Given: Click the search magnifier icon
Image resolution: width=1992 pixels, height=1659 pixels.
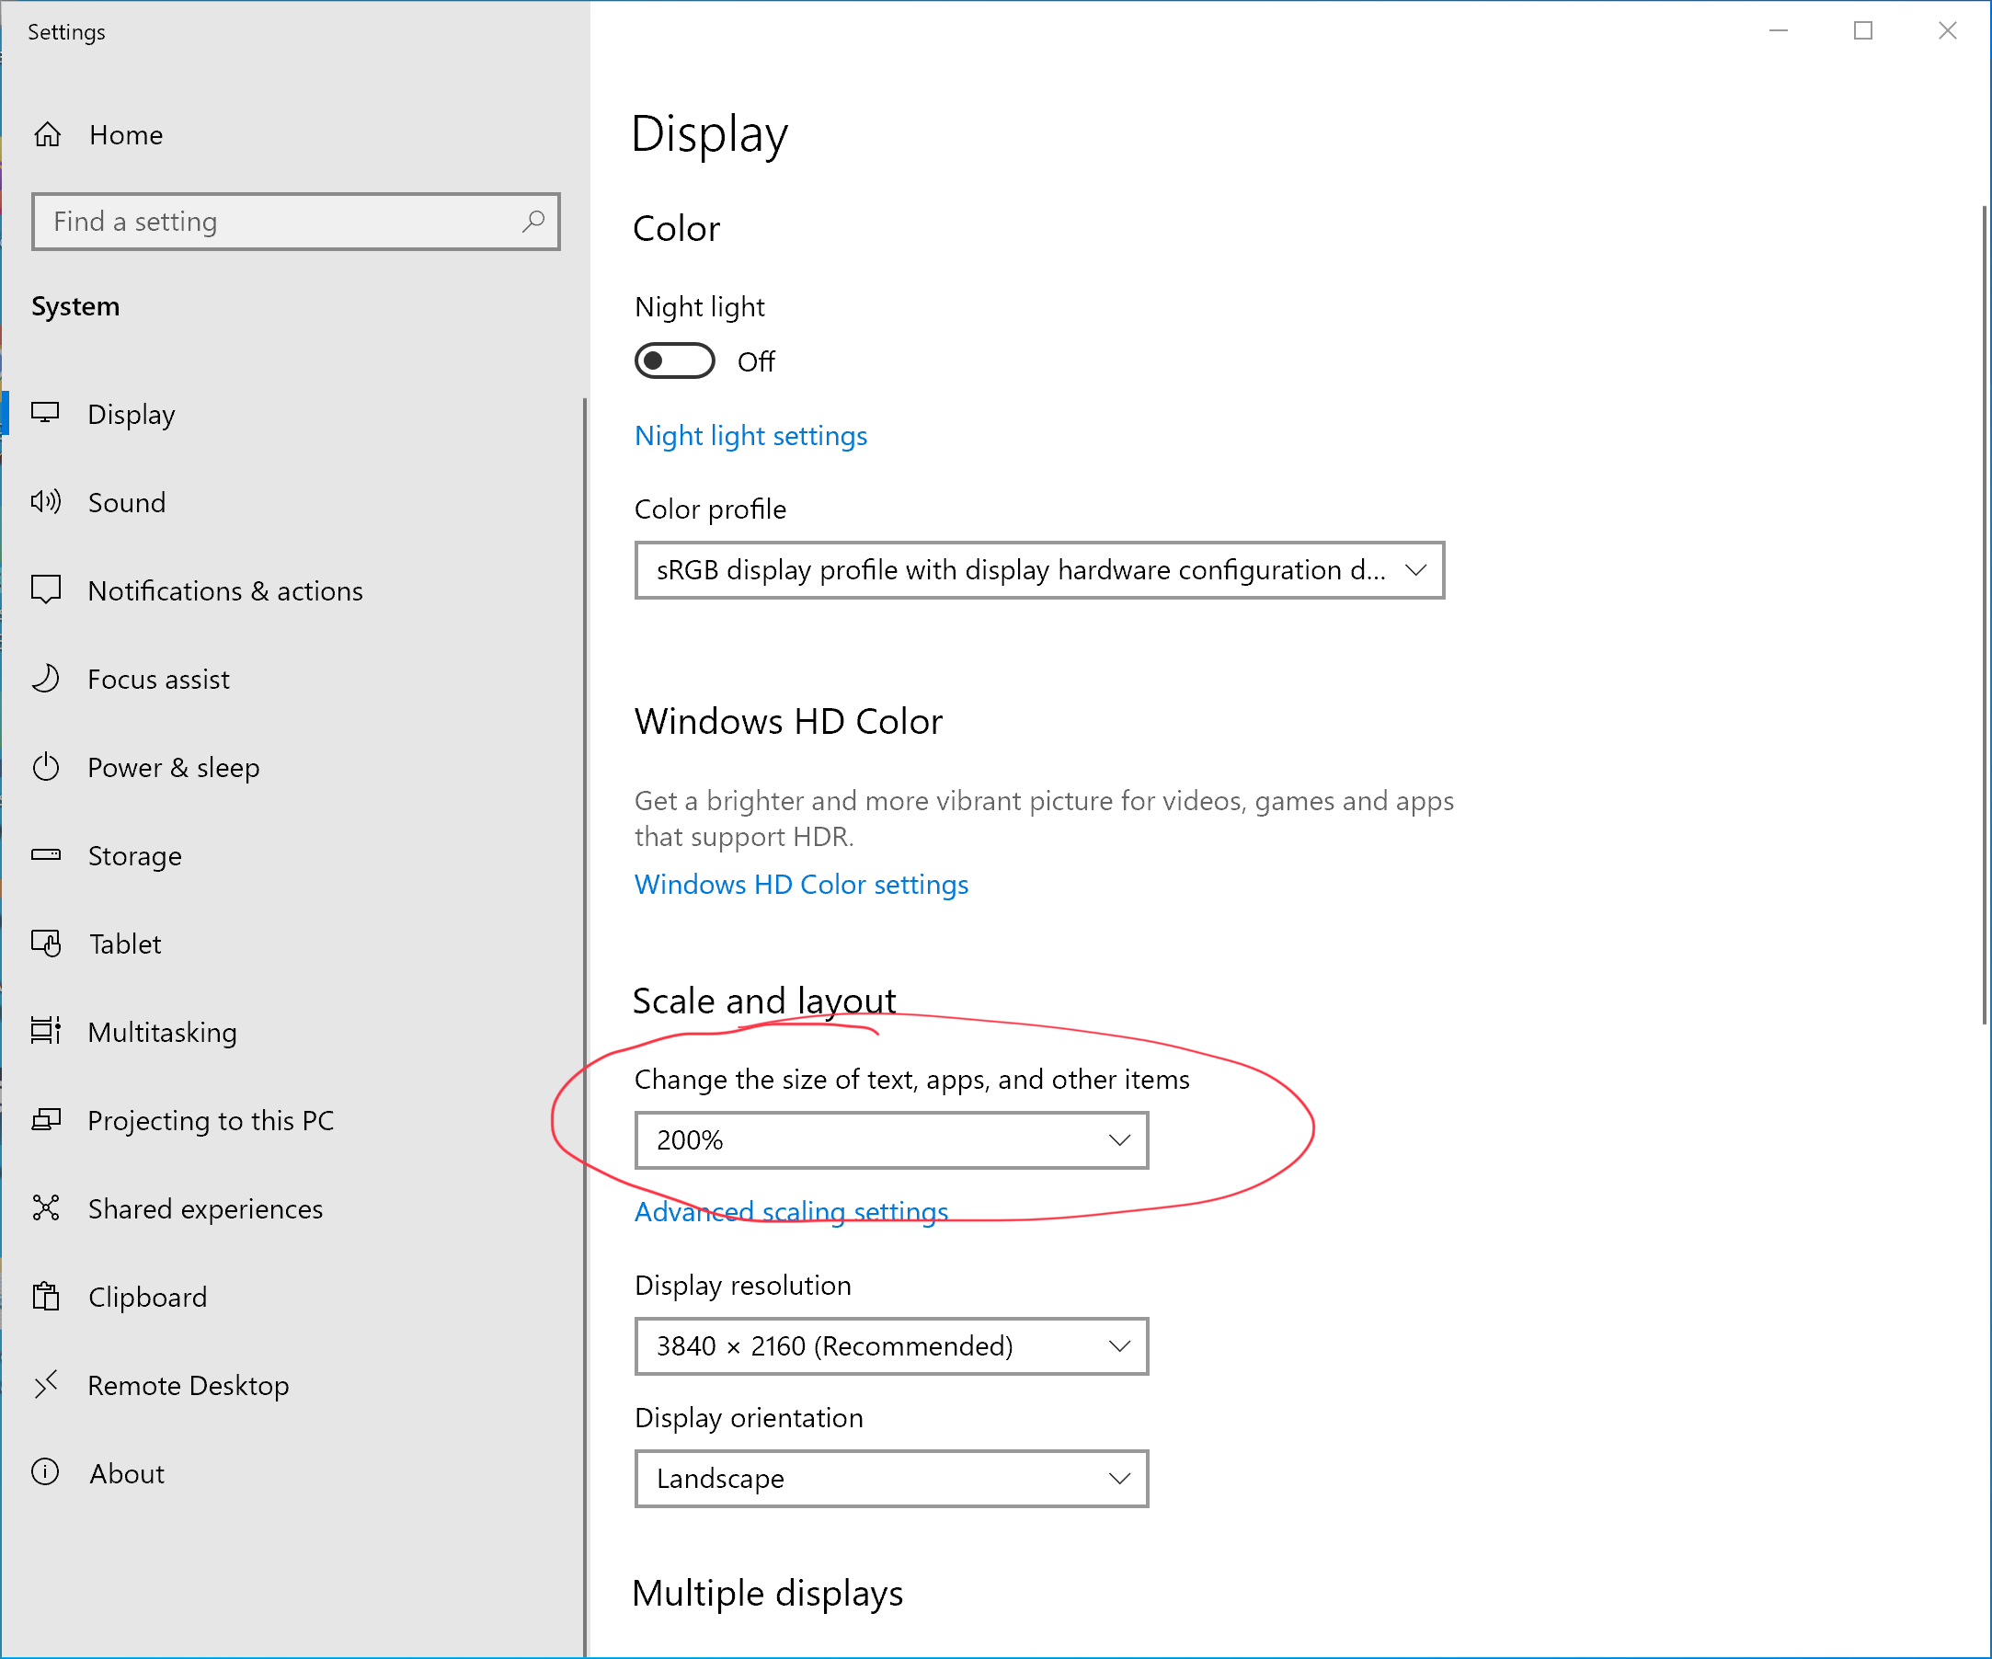Looking at the screenshot, I should tap(533, 222).
